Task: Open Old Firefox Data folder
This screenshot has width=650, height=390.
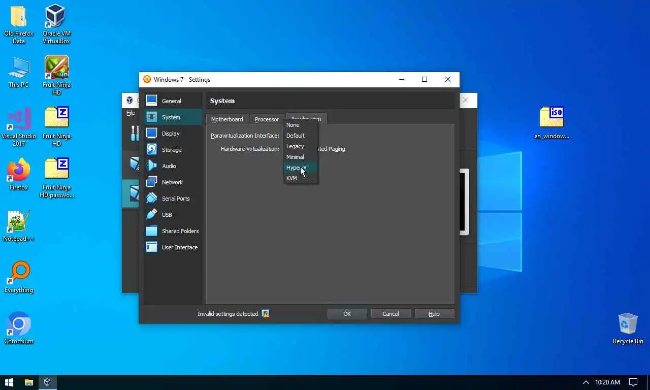Action: pos(19,24)
